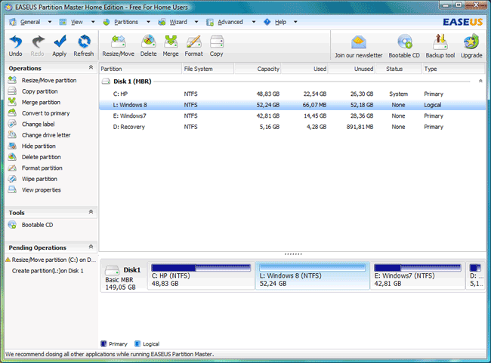This screenshot has height=363, width=491.
Task: Collapse the Tools panel section
Action: click(91, 213)
